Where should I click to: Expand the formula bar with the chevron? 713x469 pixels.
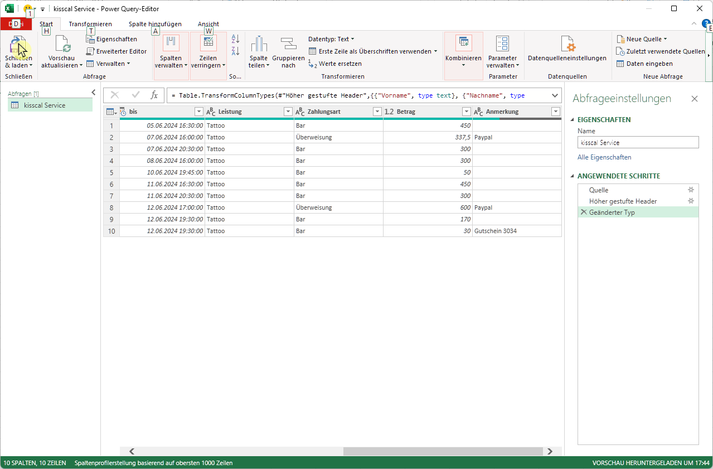click(x=555, y=95)
